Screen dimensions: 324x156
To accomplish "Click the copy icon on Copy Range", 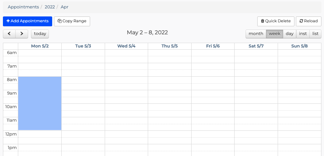I will (x=59, y=21).
